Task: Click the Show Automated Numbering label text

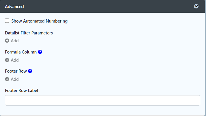Action: point(40,21)
